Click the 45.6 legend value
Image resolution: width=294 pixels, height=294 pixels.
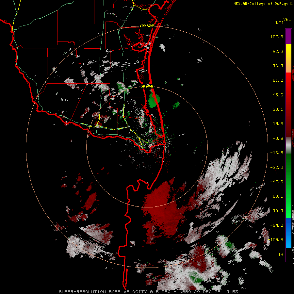pyautogui.click(x=278, y=95)
